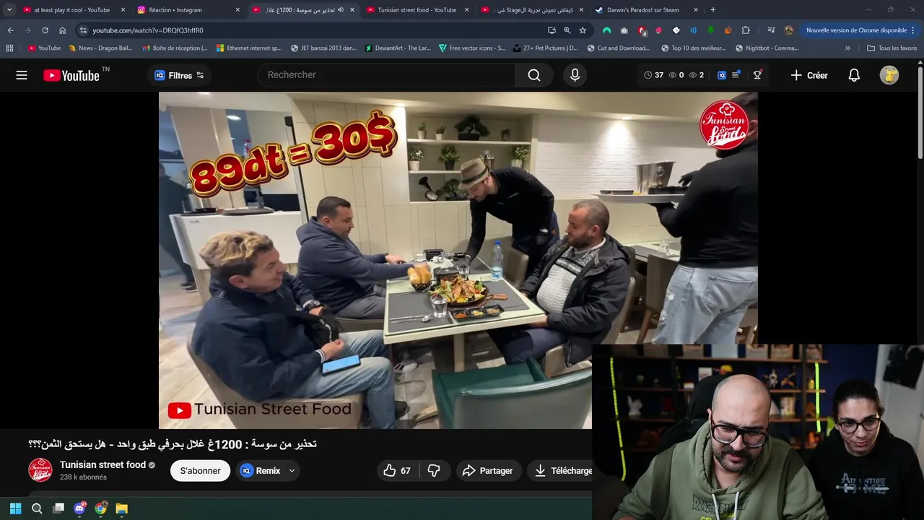Open the clock counter showing 37
This screenshot has height=520, width=924.
653,75
